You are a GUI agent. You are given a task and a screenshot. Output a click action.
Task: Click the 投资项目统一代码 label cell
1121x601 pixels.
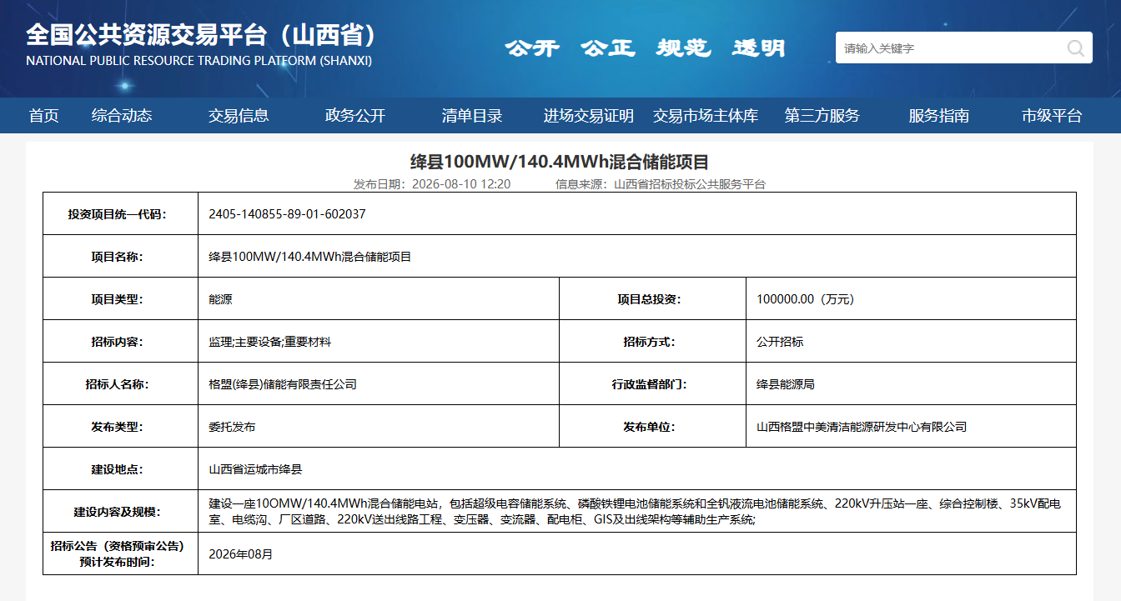(120, 214)
